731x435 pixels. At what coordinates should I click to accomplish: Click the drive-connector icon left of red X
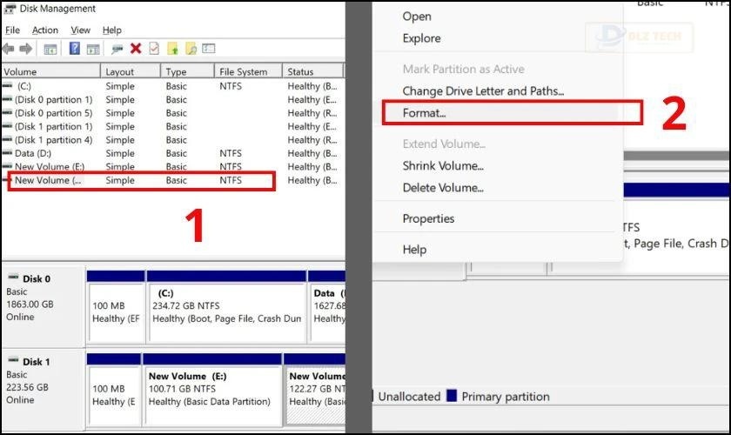click(117, 49)
